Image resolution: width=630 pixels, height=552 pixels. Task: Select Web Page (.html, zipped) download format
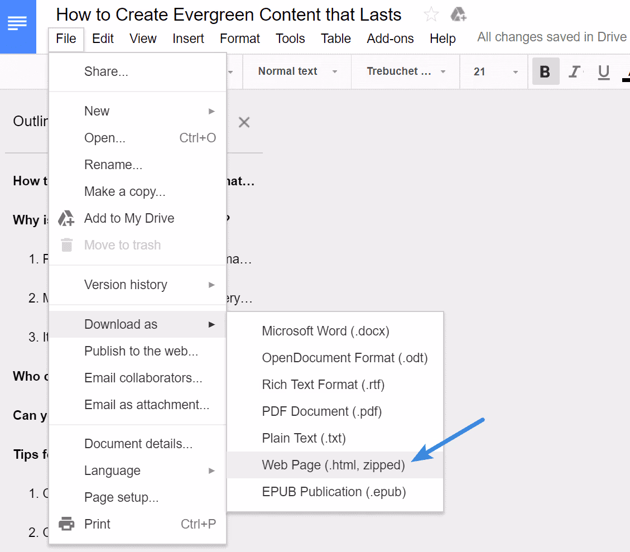click(333, 465)
